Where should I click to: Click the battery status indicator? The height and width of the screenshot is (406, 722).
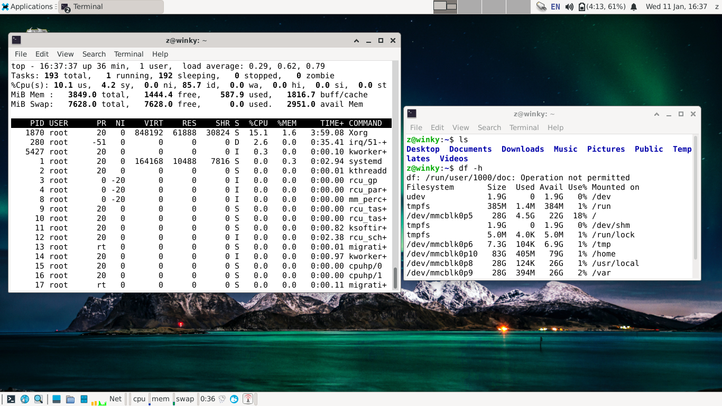602,7
